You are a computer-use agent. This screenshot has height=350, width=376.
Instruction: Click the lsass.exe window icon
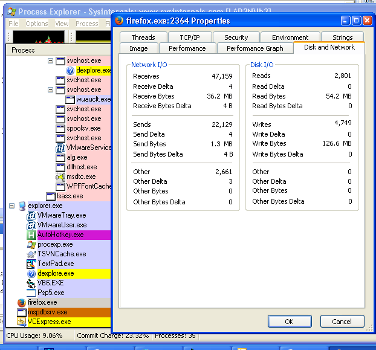[51, 196]
